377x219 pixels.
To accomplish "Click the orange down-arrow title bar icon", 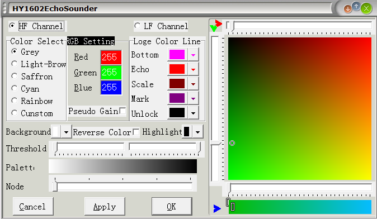I will 347,9.
